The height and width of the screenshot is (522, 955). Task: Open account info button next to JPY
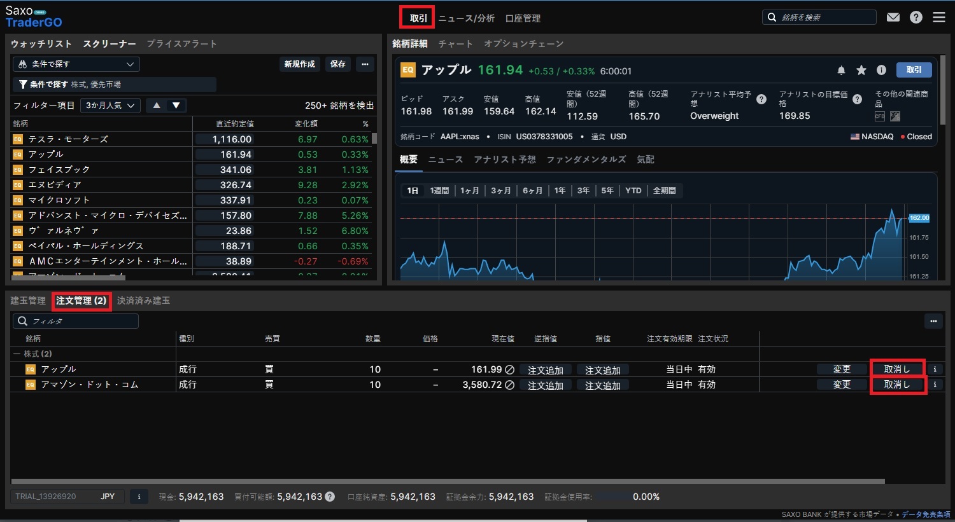click(x=139, y=497)
